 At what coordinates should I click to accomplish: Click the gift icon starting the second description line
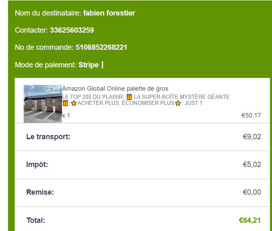65,103
